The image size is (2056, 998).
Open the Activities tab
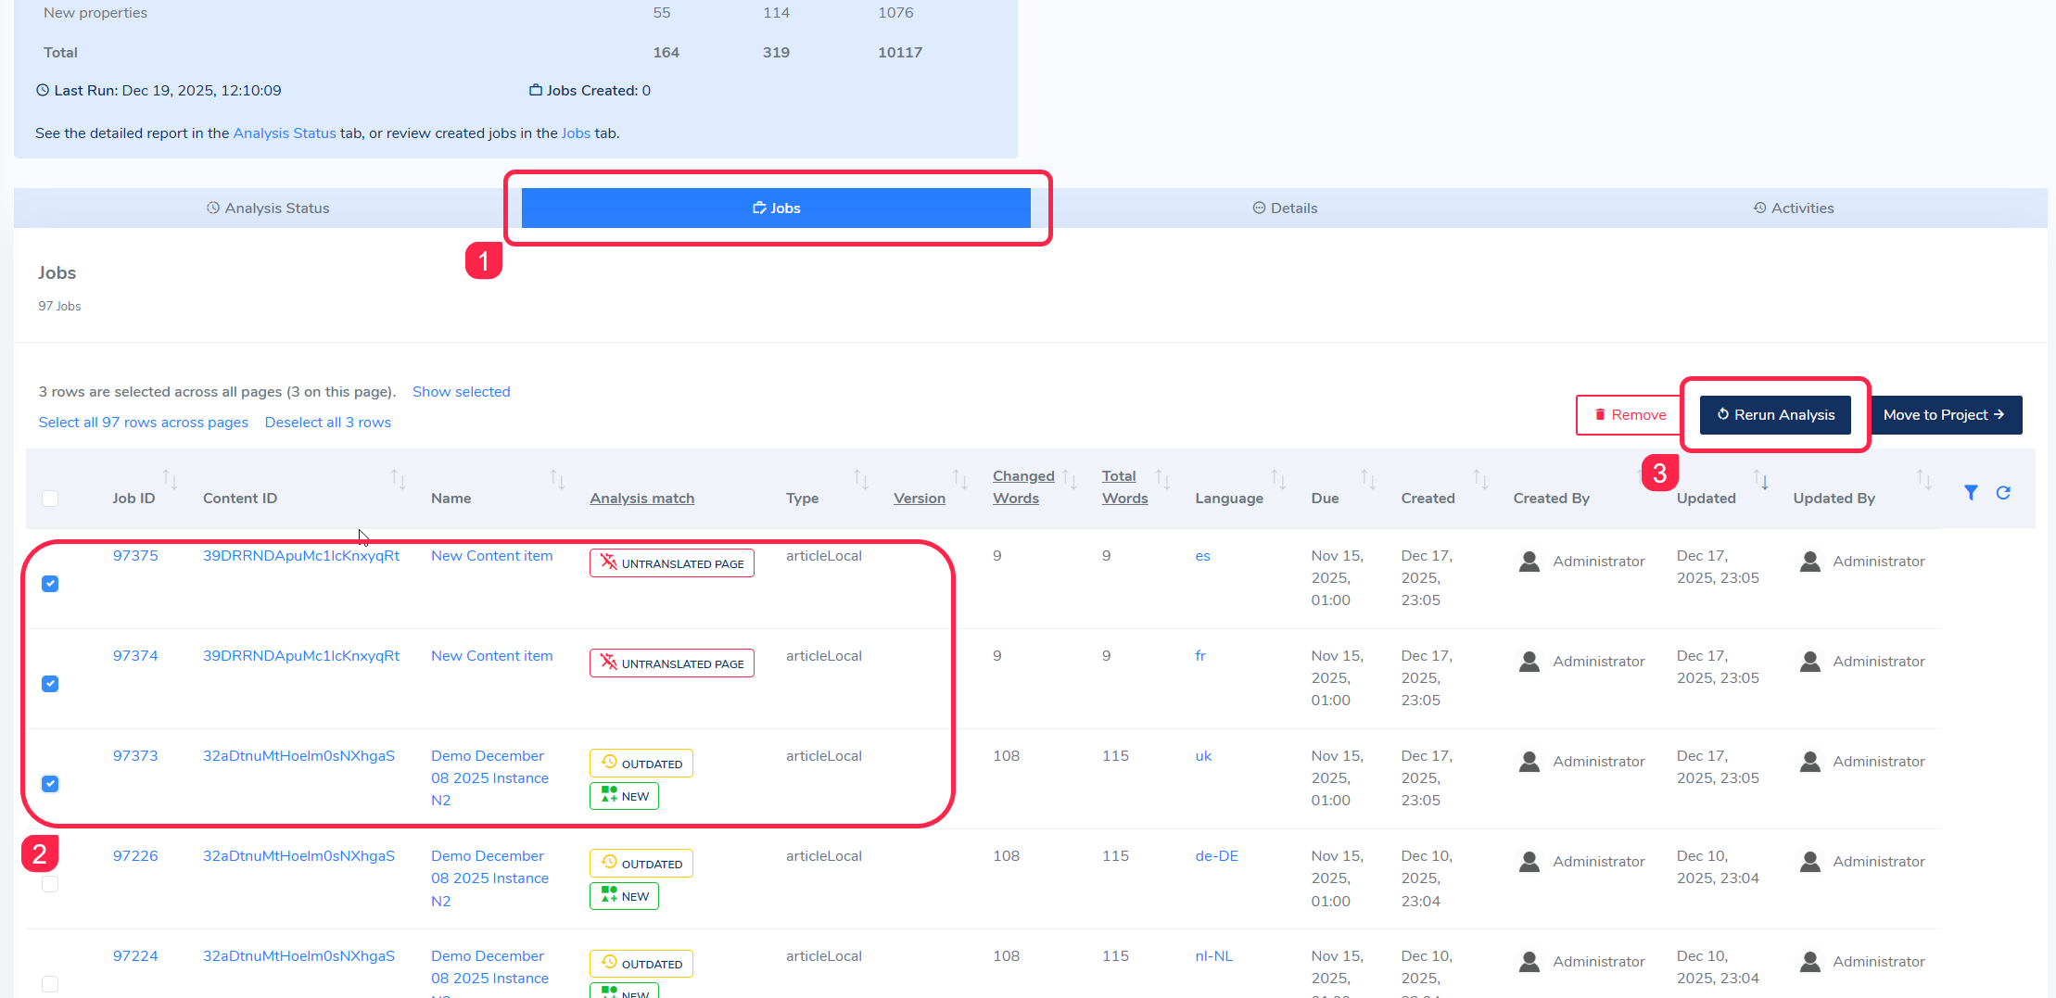coord(1793,208)
